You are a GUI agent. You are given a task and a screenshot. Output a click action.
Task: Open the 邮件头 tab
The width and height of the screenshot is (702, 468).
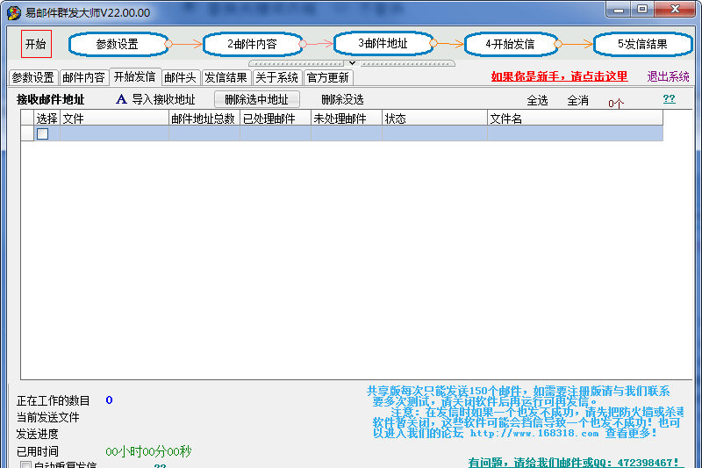[x=181, y=77]
